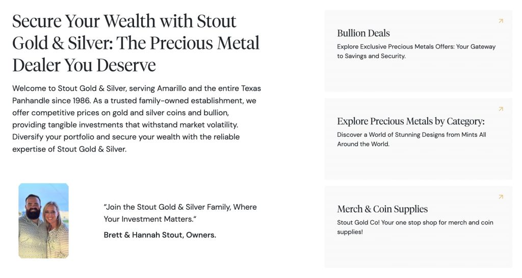Click the 'Brett & Hannah Stout, Owners.' caption

pos(160,235)
